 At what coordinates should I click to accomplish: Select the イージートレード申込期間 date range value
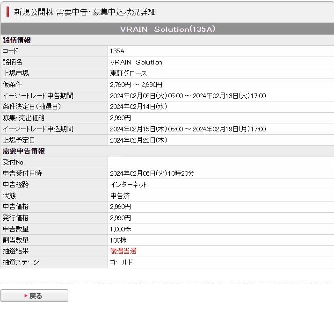tap(188, 129)
